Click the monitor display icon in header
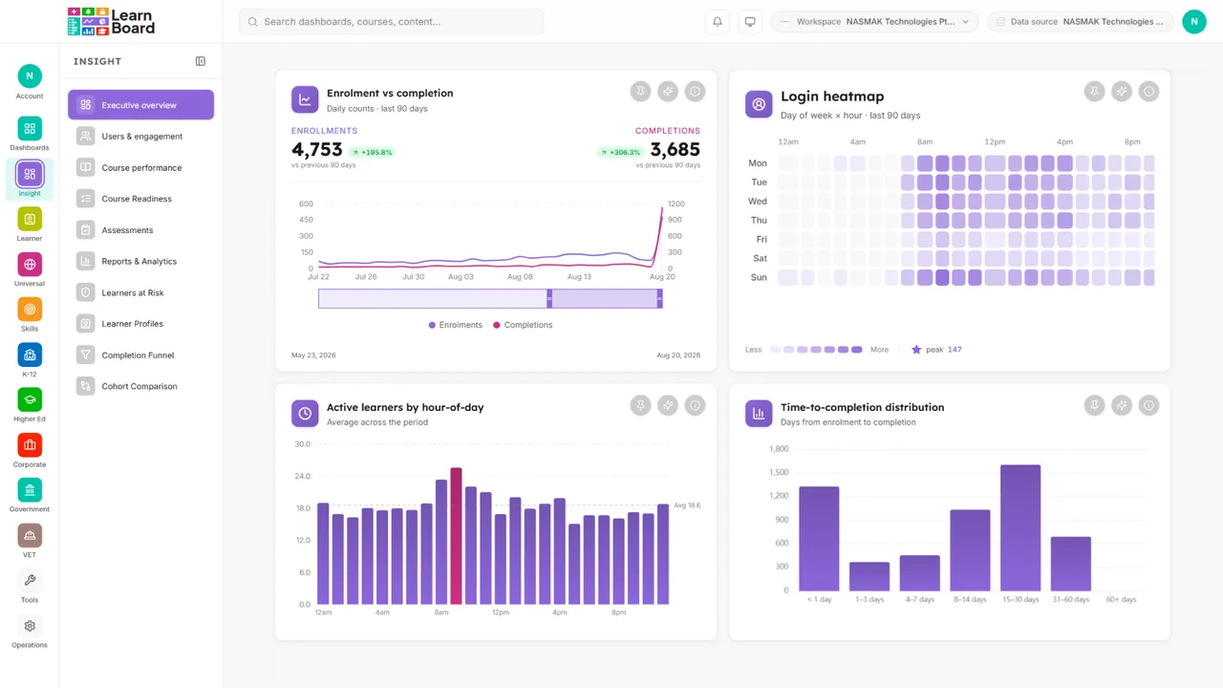Viewport: 1223px width, 688px height. point(750,22)
